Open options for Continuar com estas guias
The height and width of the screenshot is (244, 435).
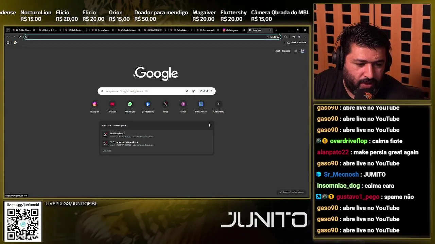click(209, 126)
